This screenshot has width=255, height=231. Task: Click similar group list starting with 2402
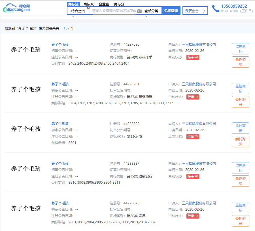point(99,63)
